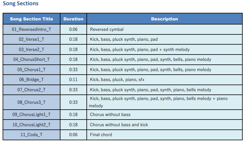Click the Song Sections heading
Viewport: 245px width, 142px height.
tap(21, 3)
